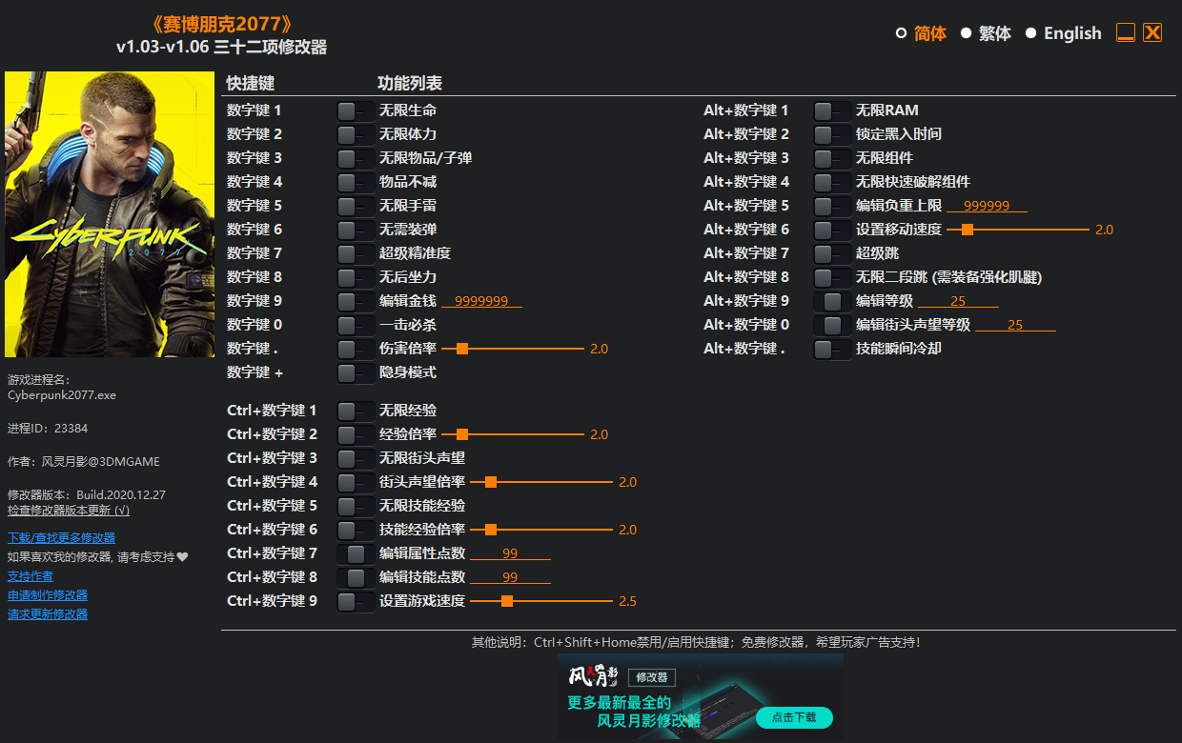1182x743 pixels.
Task: Click the 设置游戏速度 slider handle
Action: (505, 600)
